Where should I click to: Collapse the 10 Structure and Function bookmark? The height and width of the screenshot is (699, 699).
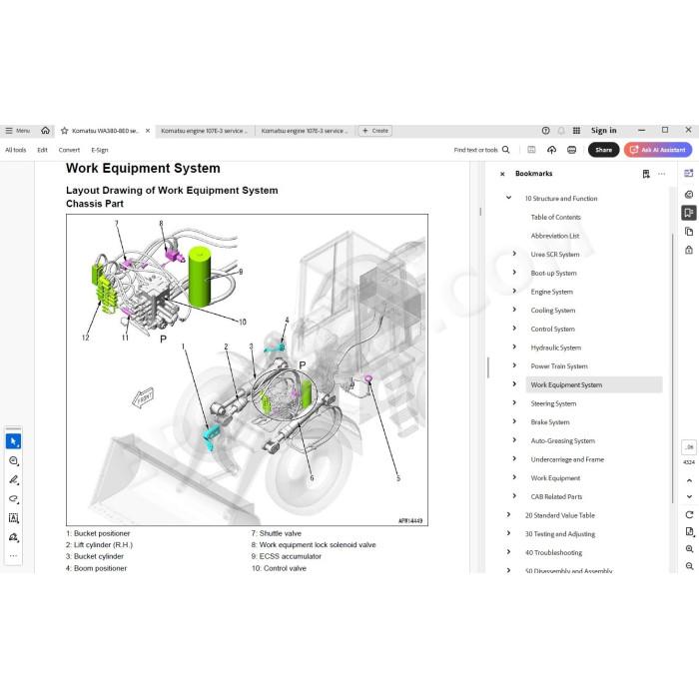(x=508, y=198)
